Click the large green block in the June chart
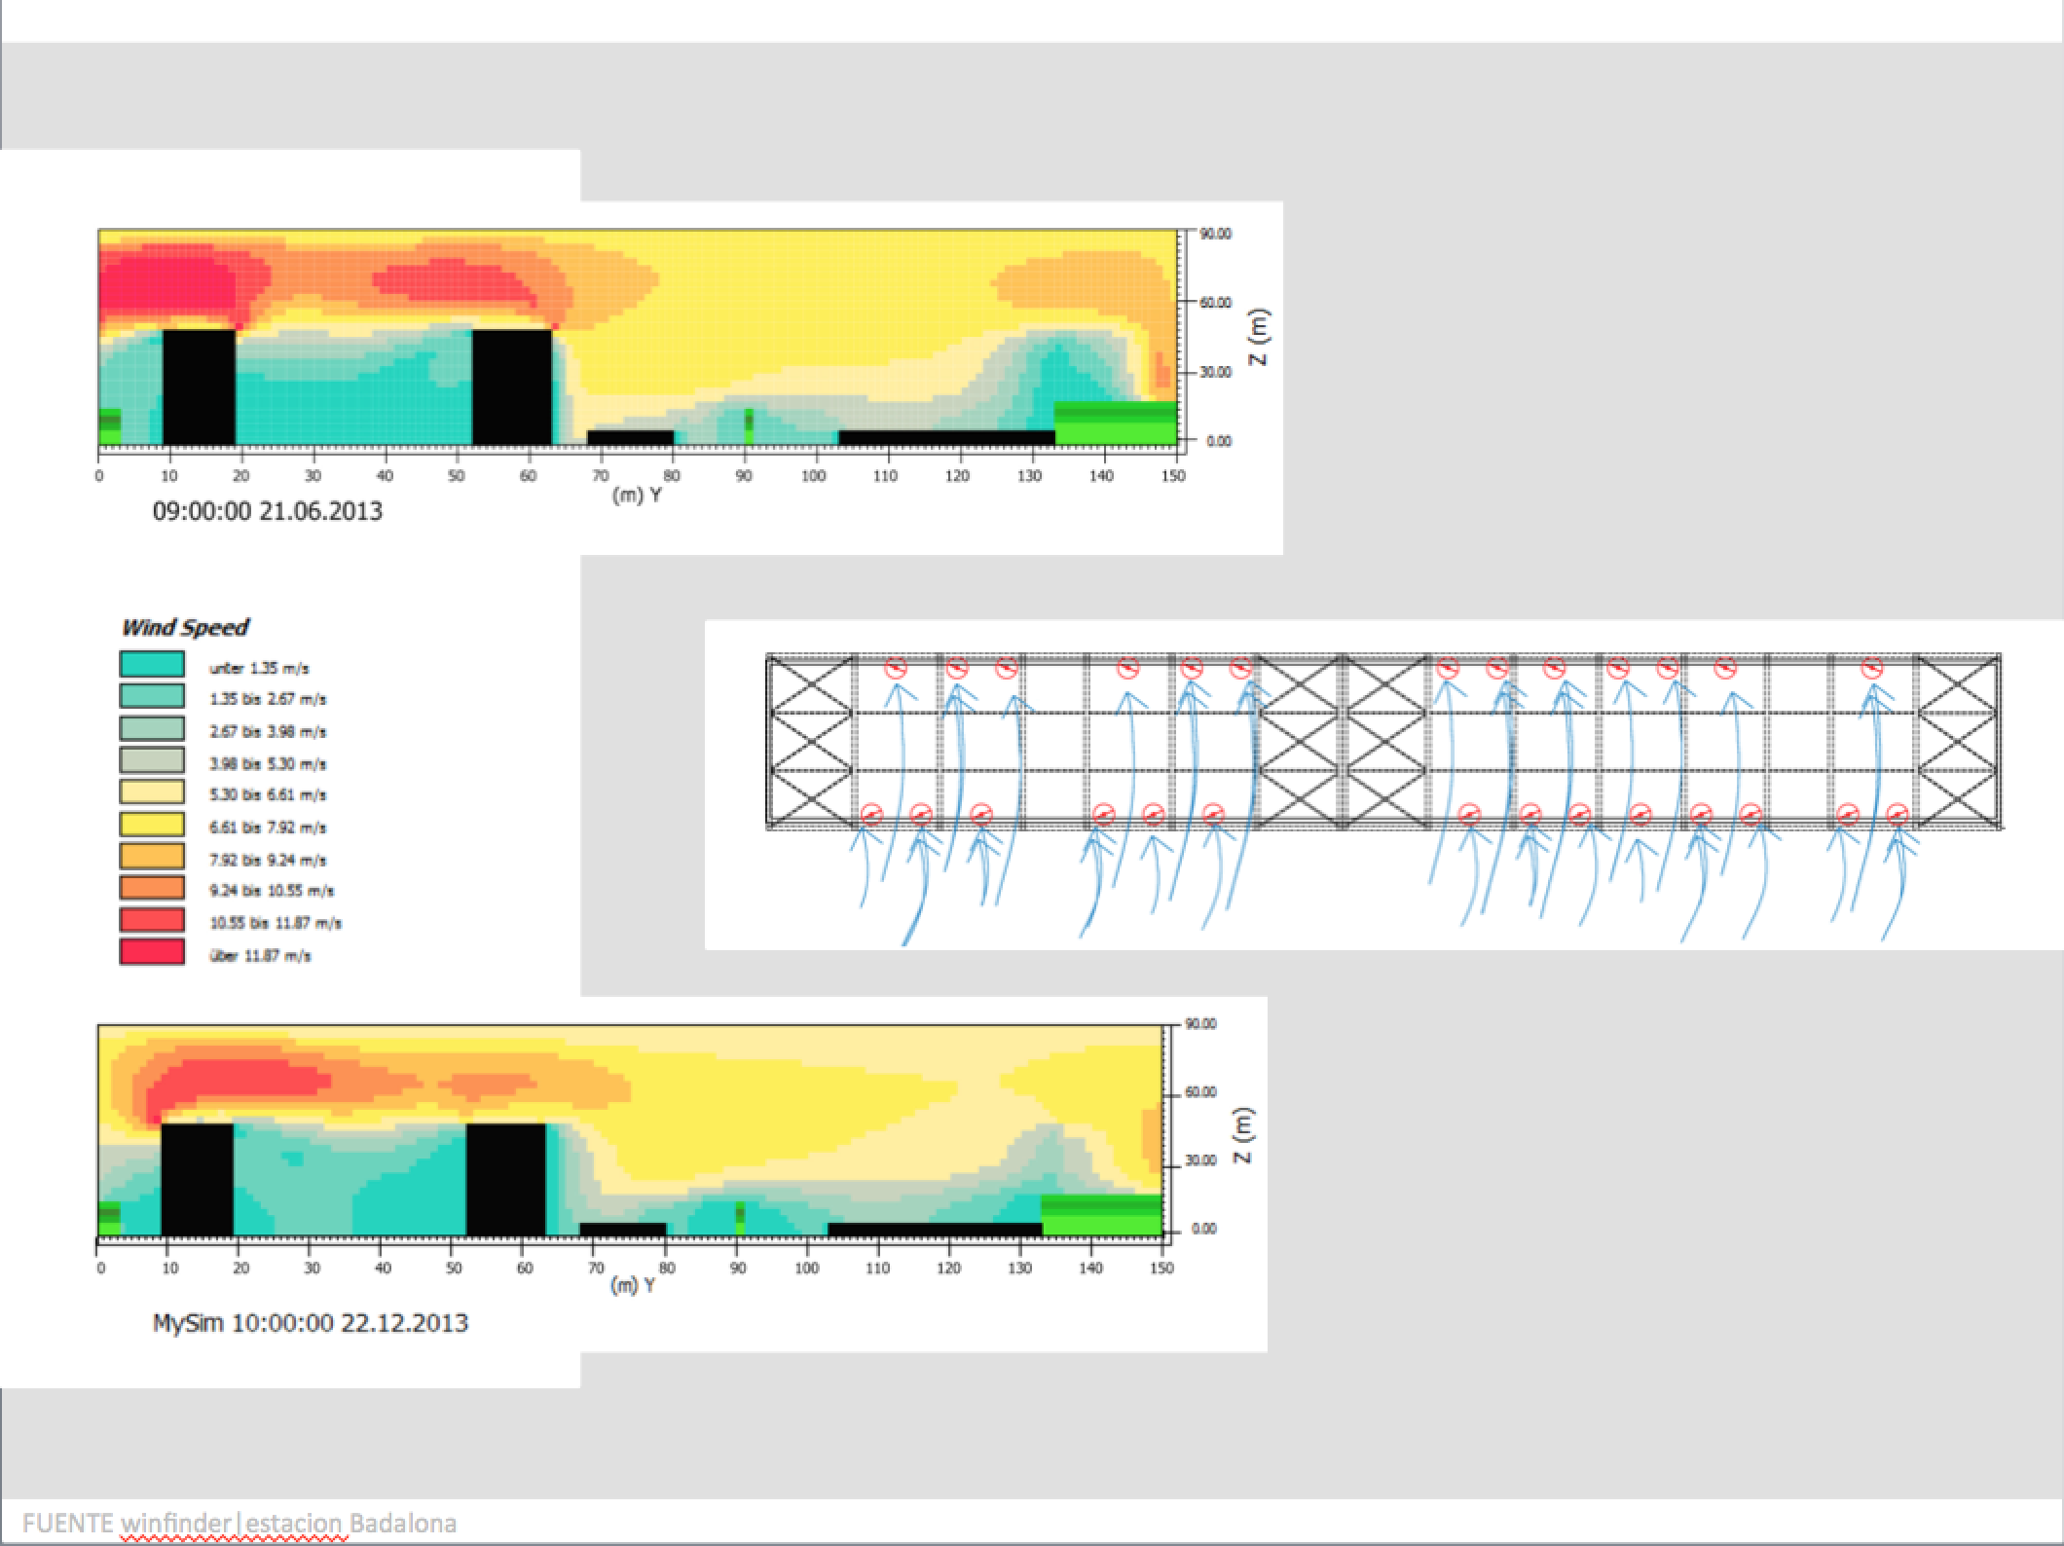Screen dimensions: 2064x1546 click(1115, 423)
